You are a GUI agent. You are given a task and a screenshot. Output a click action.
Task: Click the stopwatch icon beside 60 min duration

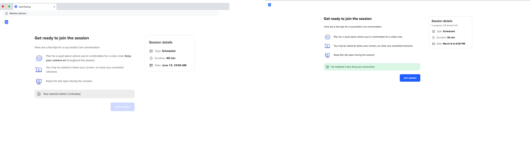point(151,58)
